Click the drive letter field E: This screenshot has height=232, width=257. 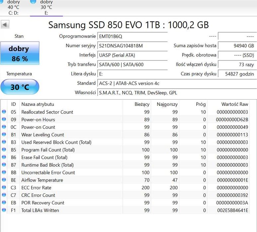click(132, 74)
